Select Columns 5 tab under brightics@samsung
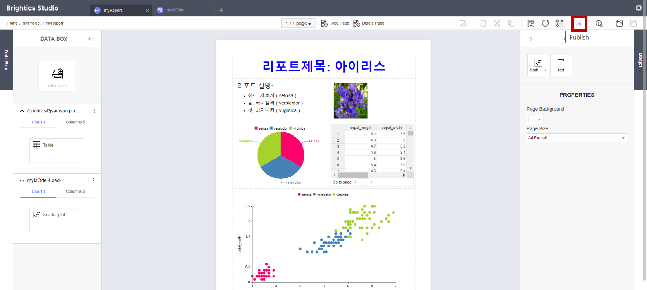This screenshot has width=647, height=290. point(75,122)
